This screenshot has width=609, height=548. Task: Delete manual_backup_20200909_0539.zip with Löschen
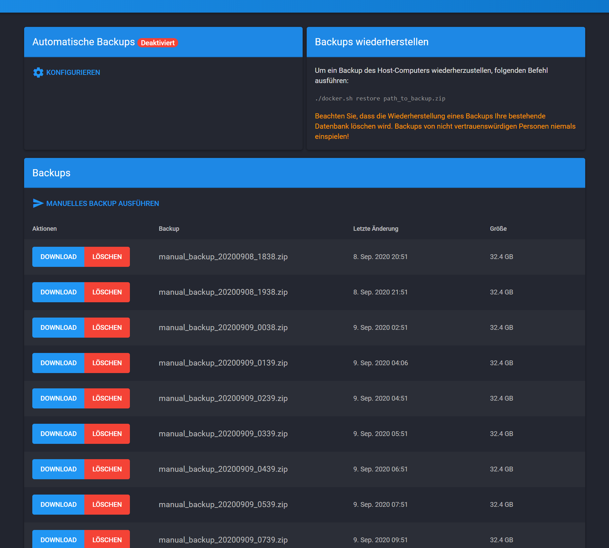click(107, 504)
